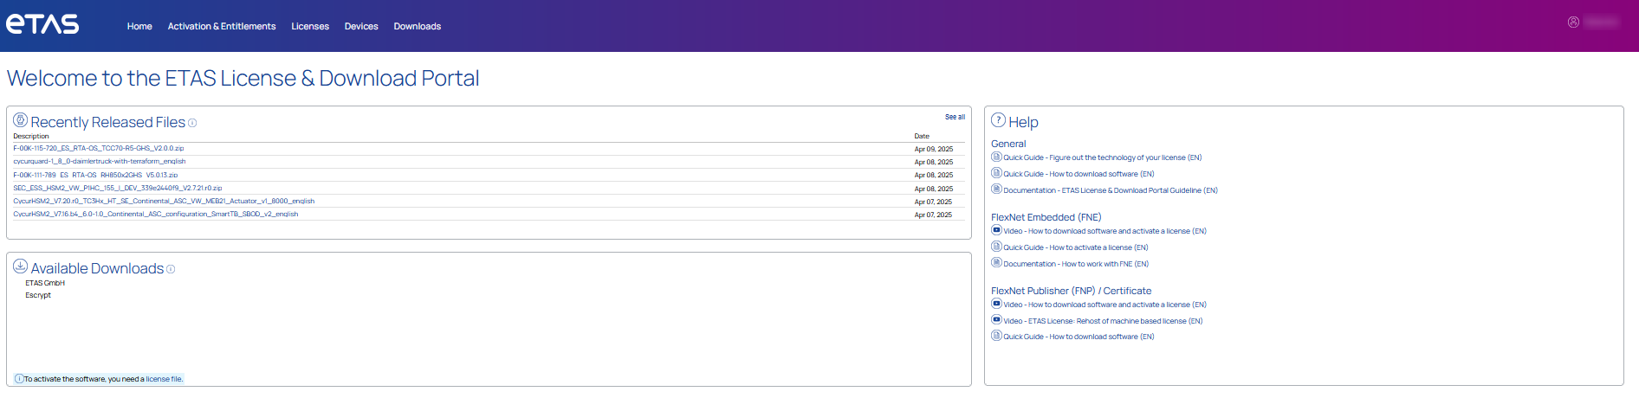This screenshot has width=1639, height=398.
Task: Click document icon for ETAS Portal Guideline documentation
Action: 996,189
